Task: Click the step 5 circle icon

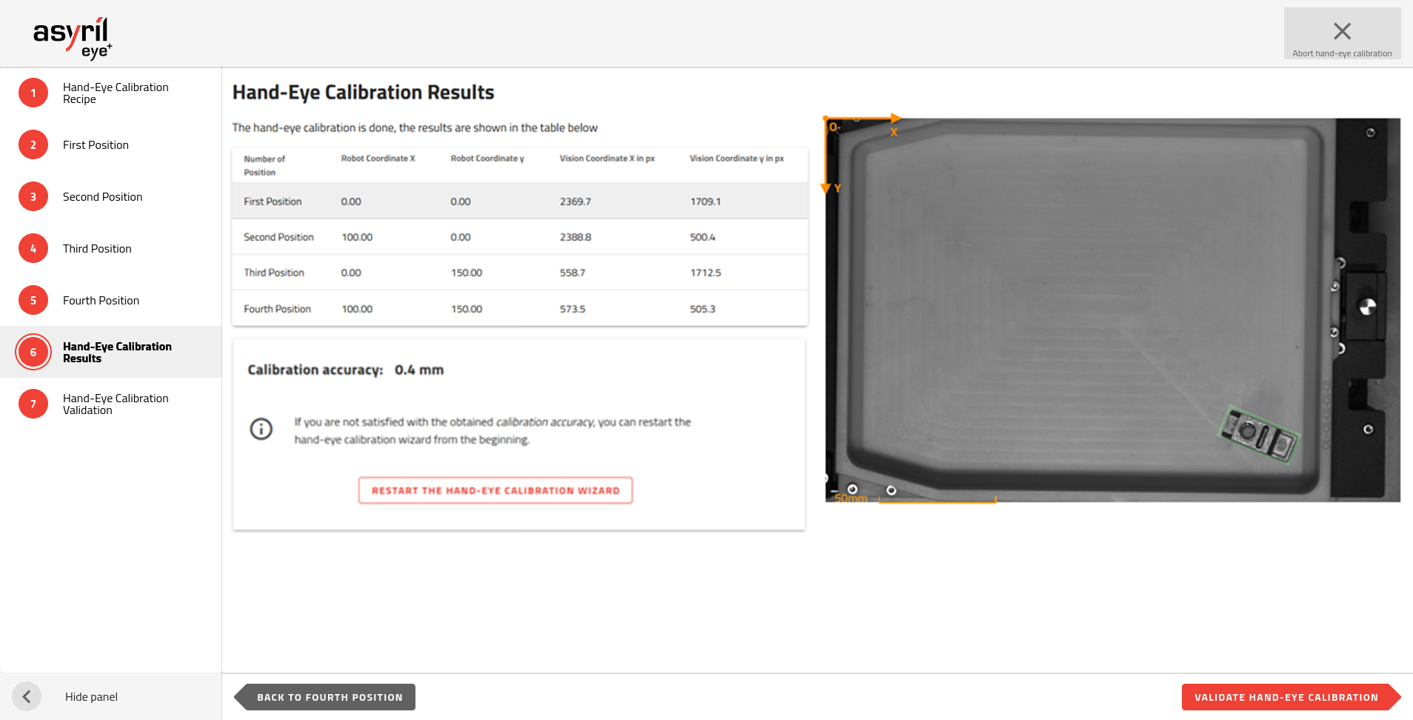Action: click(x=33, y=301)
